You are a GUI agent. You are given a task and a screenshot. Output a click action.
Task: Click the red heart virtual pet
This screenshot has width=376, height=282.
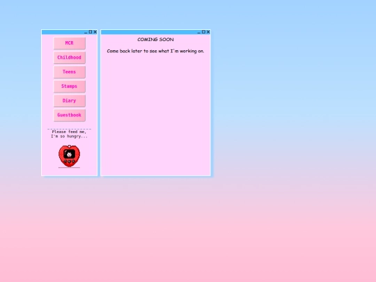(70, 156)
